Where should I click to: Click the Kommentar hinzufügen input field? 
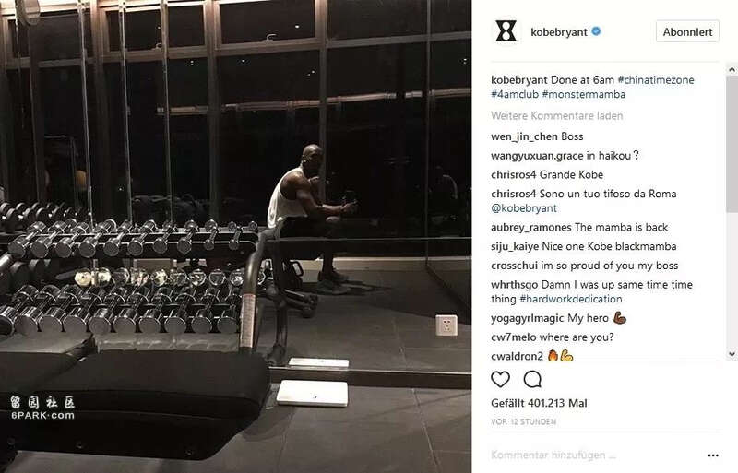(x=595, y=455)
